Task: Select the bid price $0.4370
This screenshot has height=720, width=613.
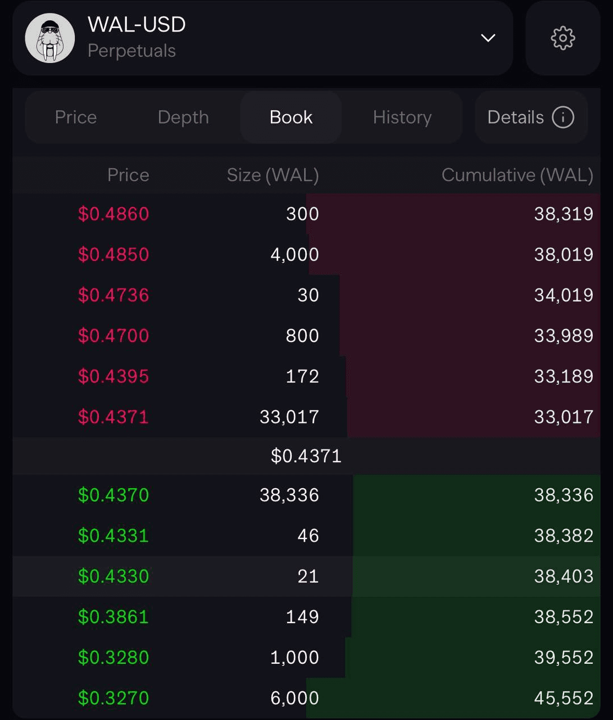Action: pyautogui.click(x=113, y=496)
